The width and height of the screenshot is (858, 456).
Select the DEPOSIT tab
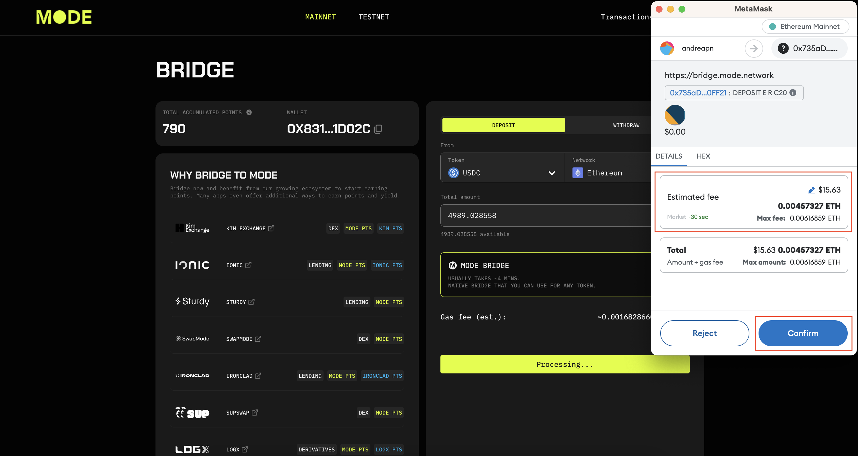503,125
